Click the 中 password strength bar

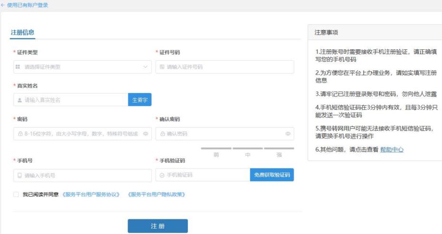point(248,148)
